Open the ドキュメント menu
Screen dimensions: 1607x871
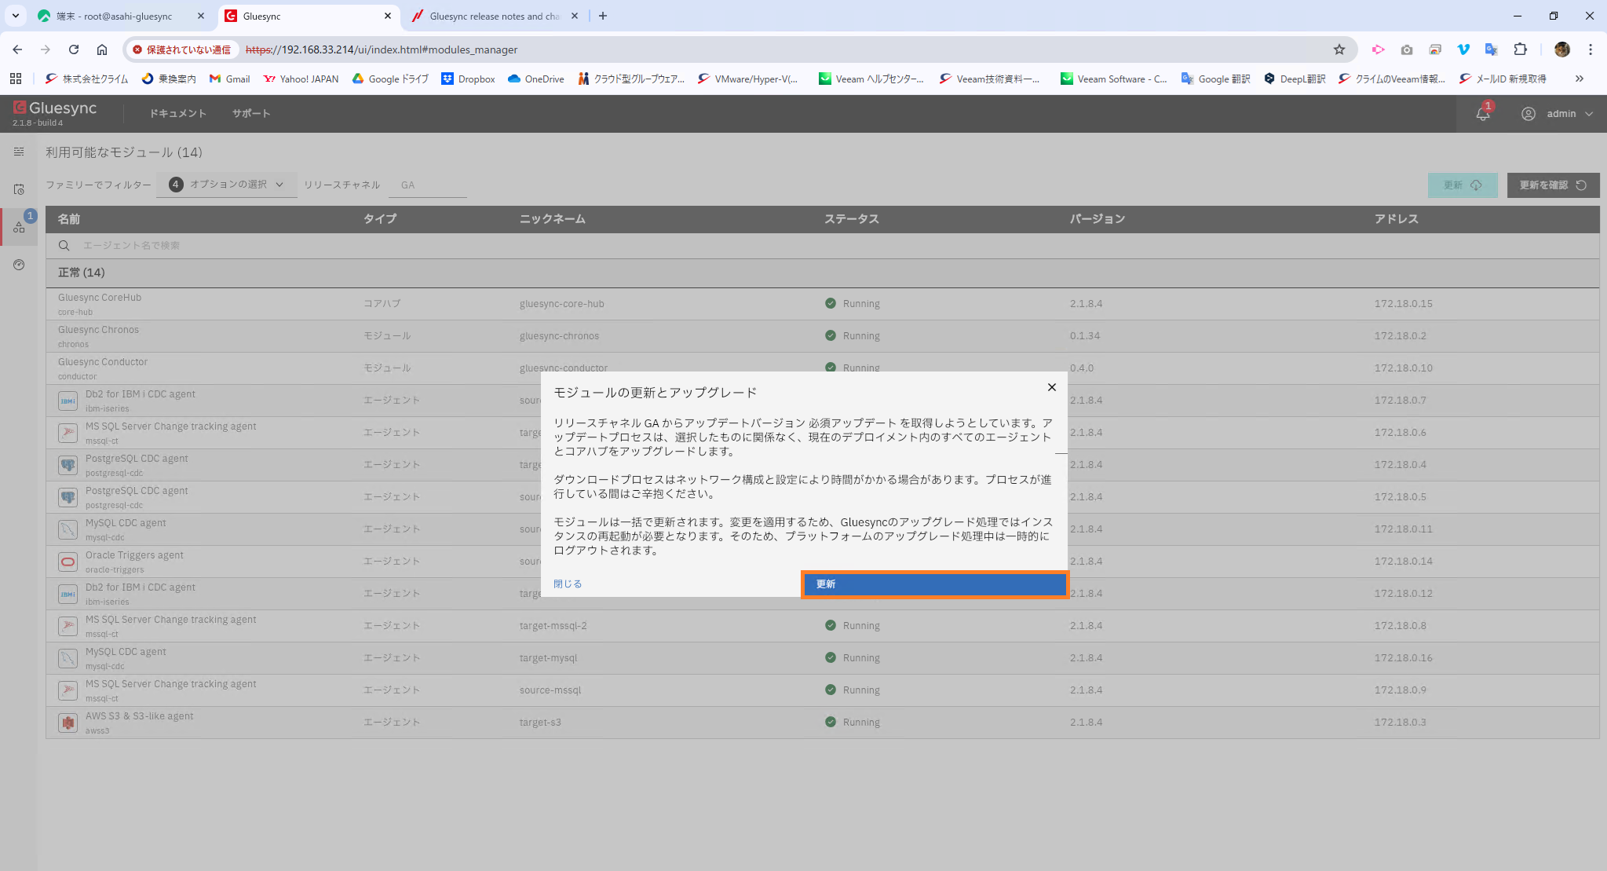point(177,114)
